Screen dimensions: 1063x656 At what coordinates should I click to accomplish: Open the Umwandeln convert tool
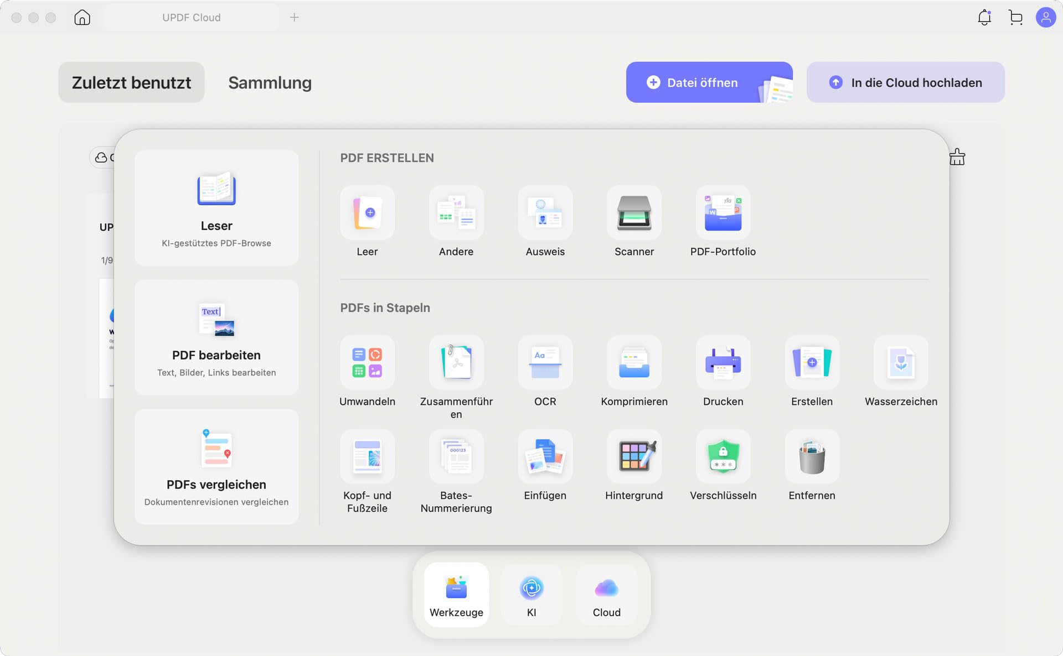367,363
